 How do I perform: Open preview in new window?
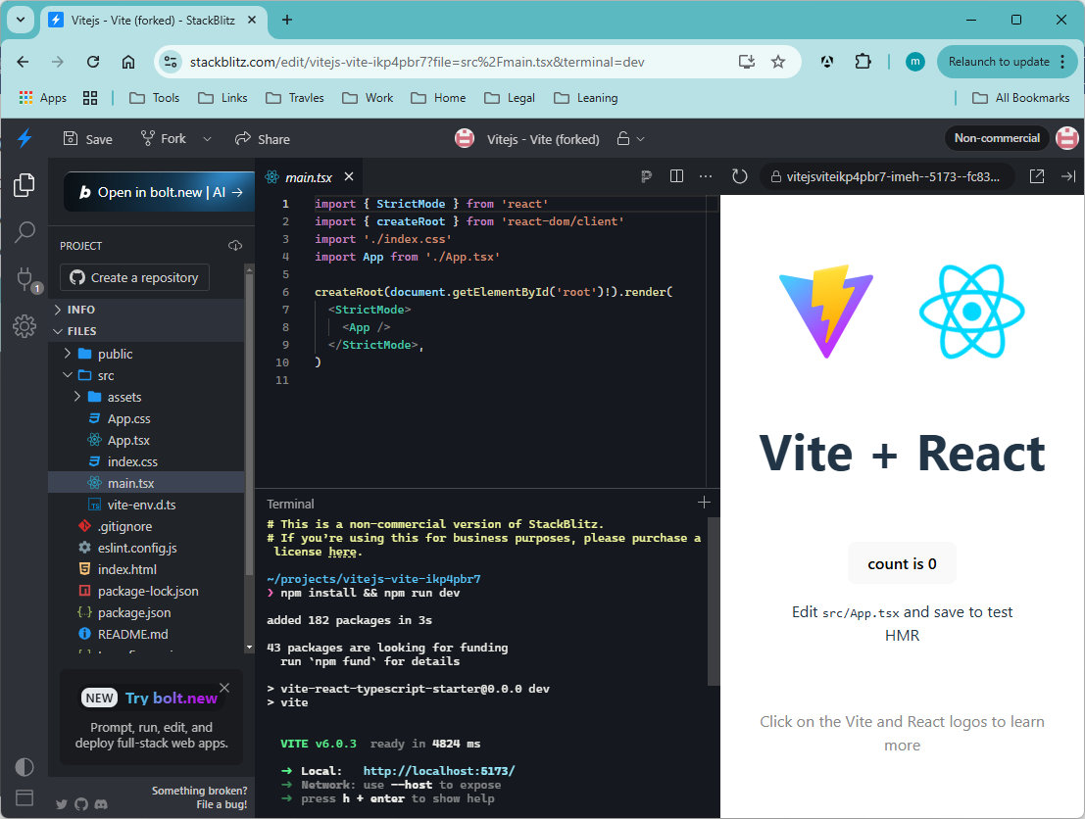[x=1037, y=177]
